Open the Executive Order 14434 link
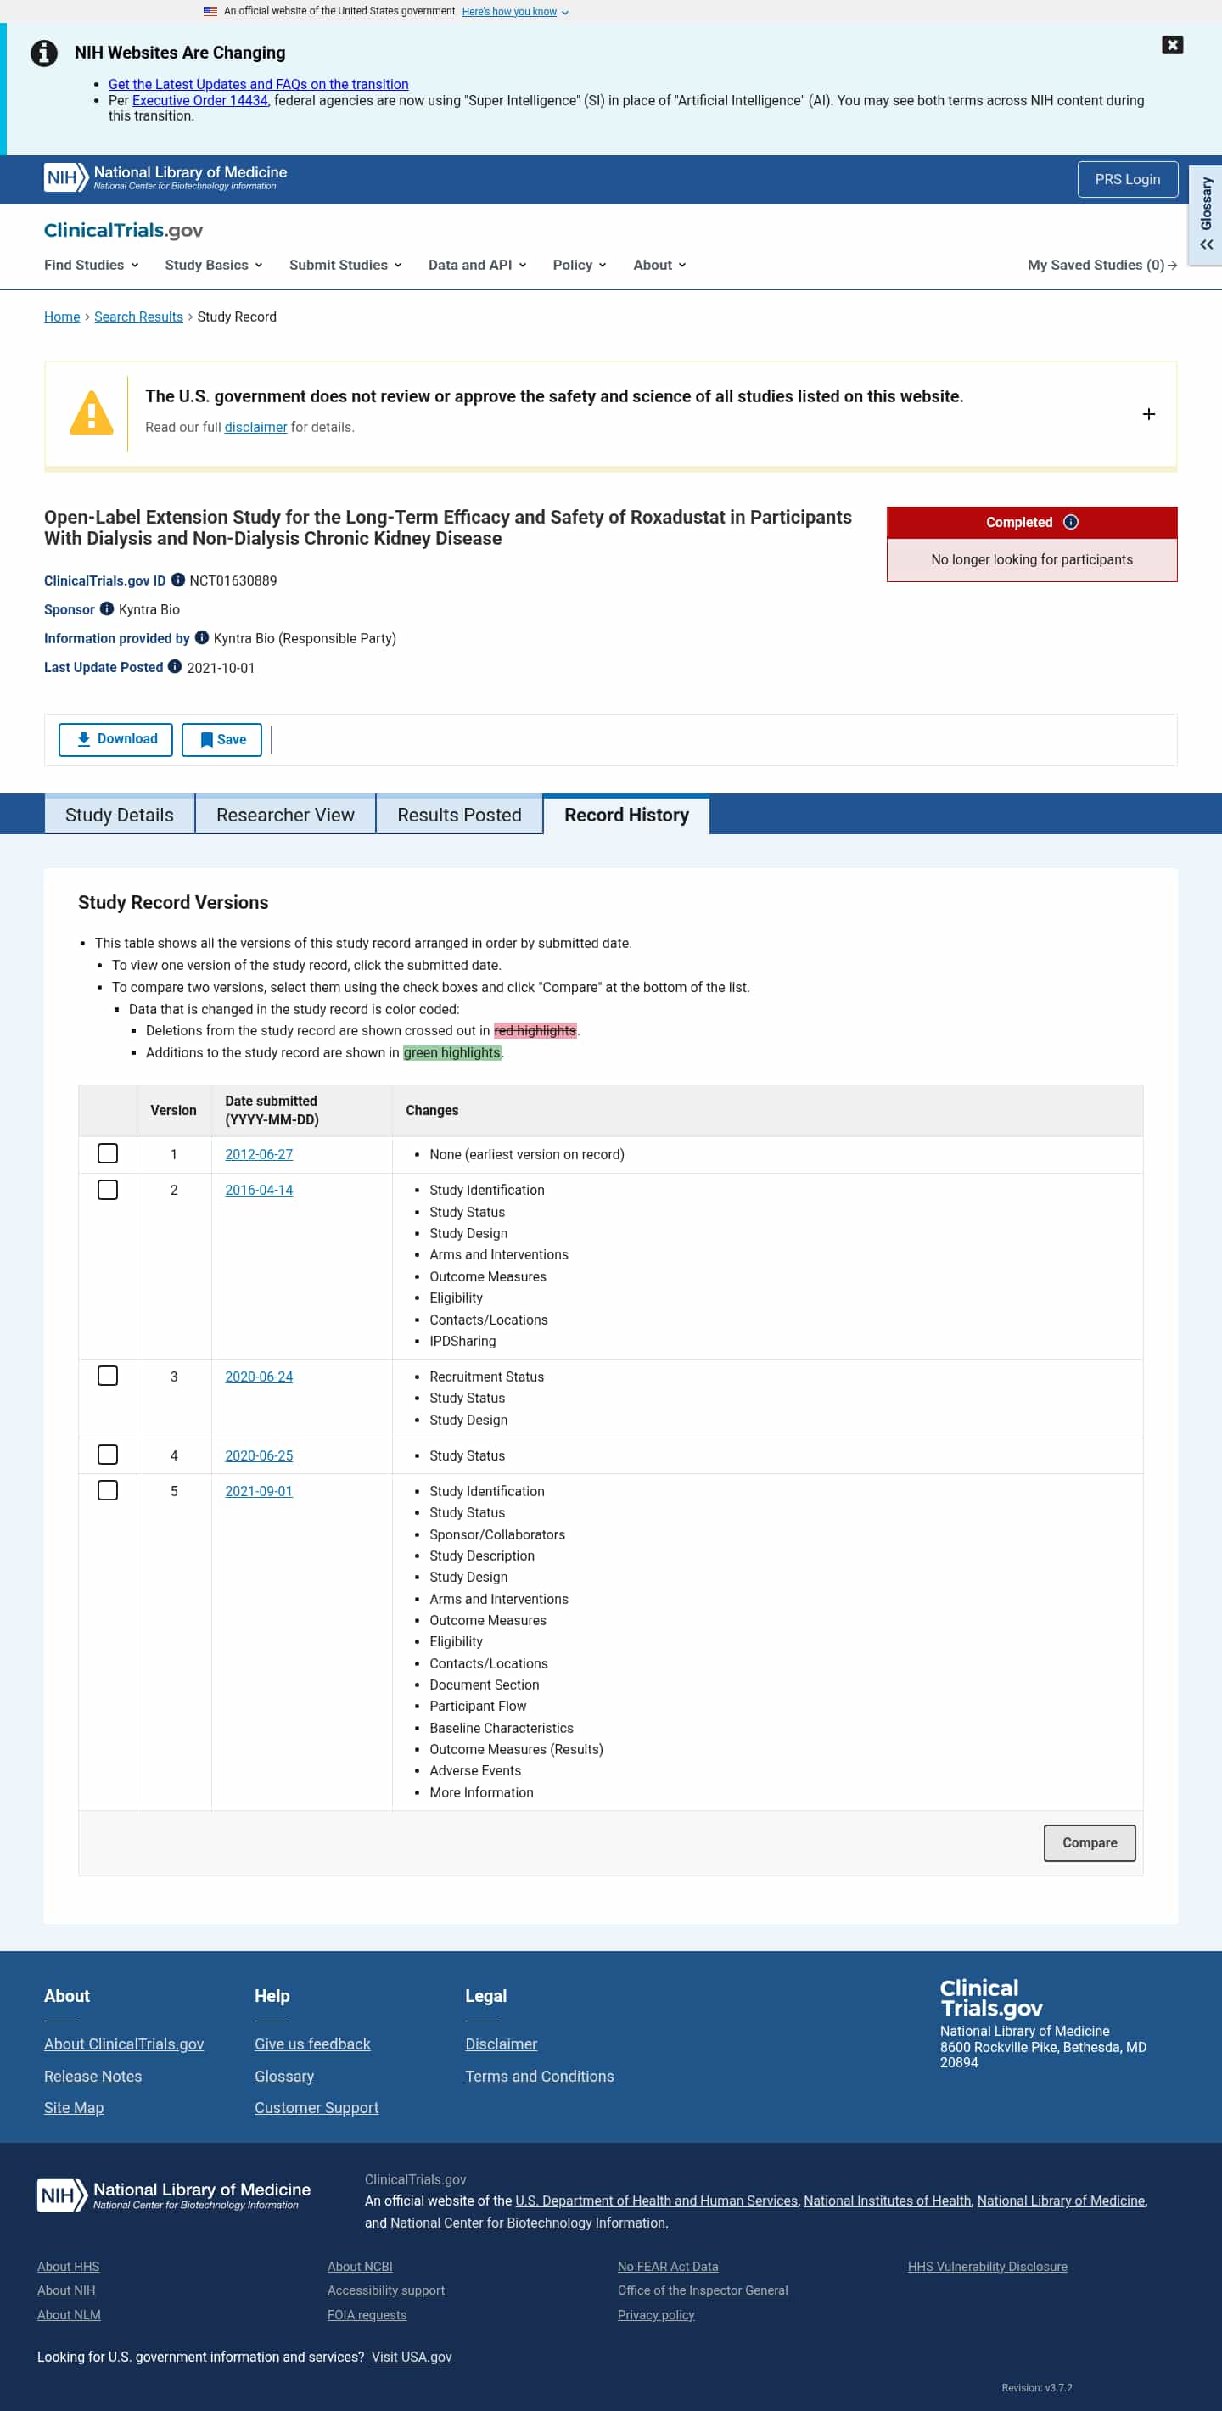The image size is (1222, 2411). 199,100
